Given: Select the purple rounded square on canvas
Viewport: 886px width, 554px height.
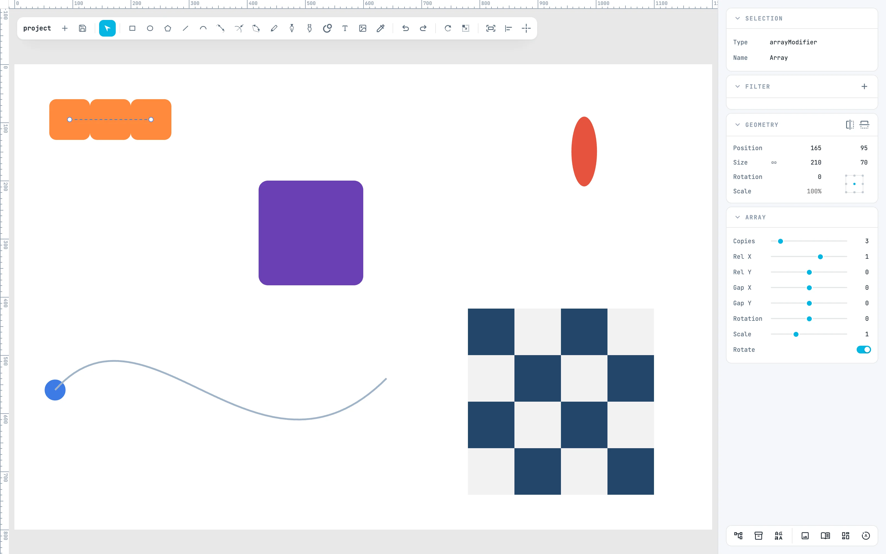Looking at the screenshot, I should tap(310, 233).
